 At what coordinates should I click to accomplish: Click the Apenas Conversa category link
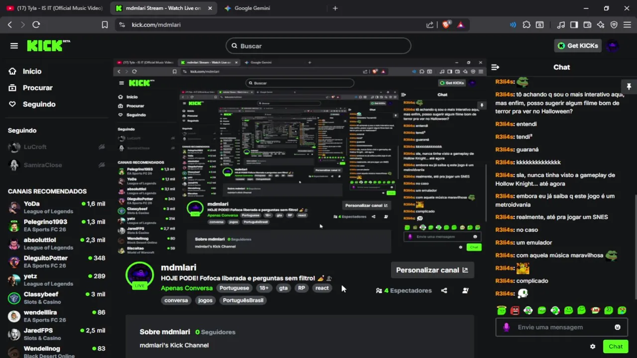(187, 288)
